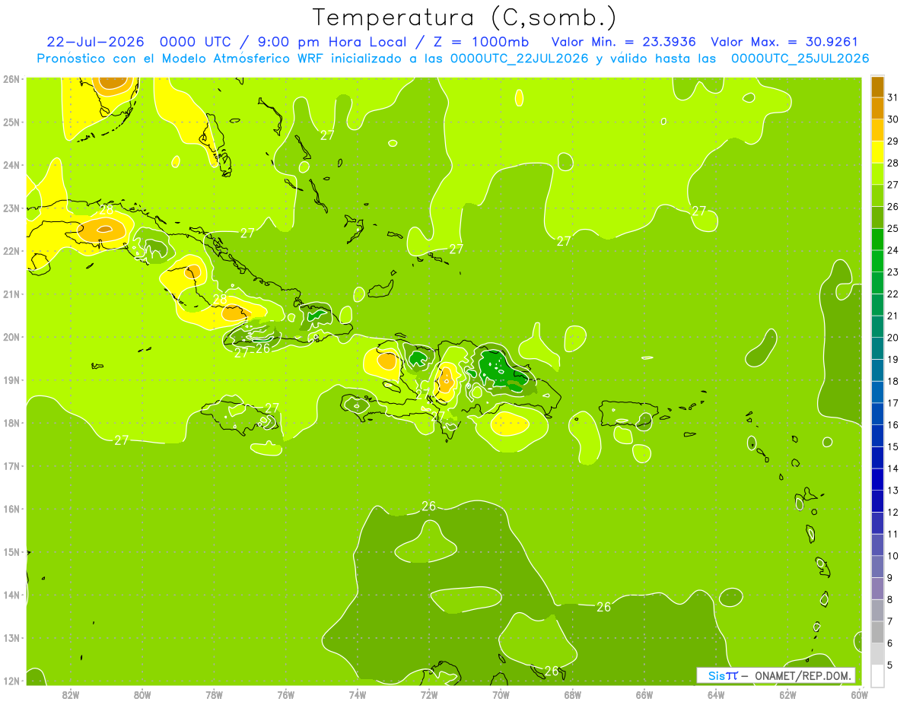The width and height of the screenshot is (913, 705).
Task: Click the blue 'Sis' logo text
Action: (716, 675)
